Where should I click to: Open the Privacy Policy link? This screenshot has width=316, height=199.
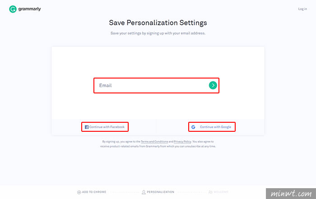tap(182, 142)
